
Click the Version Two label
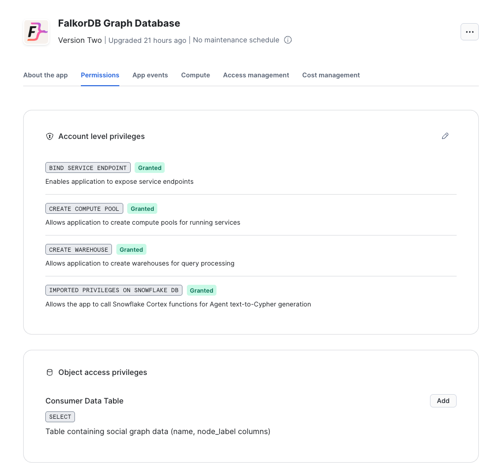(80, 40)
